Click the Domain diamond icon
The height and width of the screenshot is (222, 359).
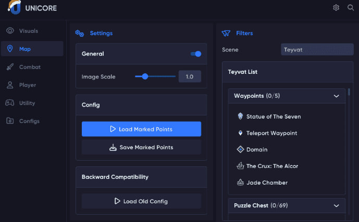[240, 150]
